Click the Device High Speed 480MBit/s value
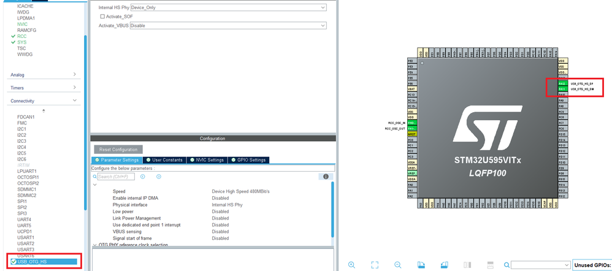The image size is (612, 271). (x=241, y=192)
